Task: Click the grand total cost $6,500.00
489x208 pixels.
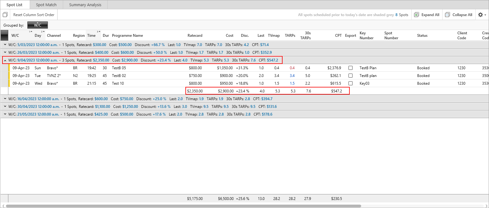Action: pos(226,199)
